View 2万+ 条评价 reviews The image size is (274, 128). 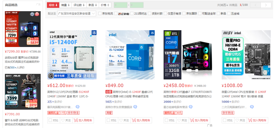click(55, 102)
